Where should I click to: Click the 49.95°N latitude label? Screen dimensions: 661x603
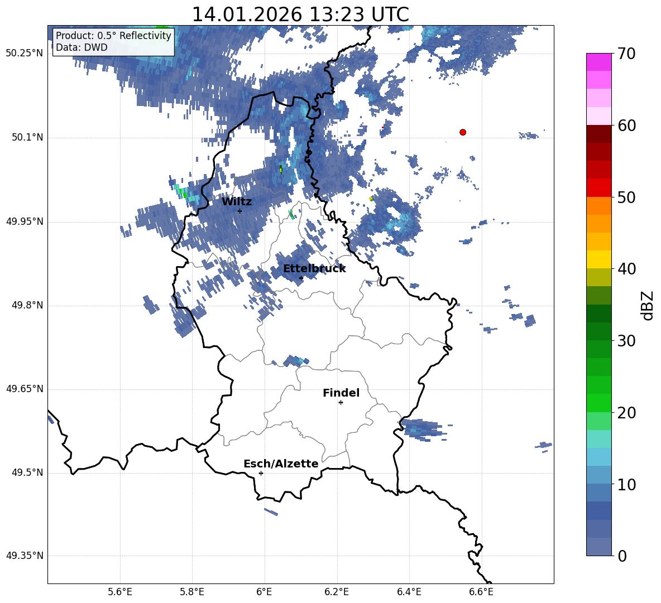25,221
